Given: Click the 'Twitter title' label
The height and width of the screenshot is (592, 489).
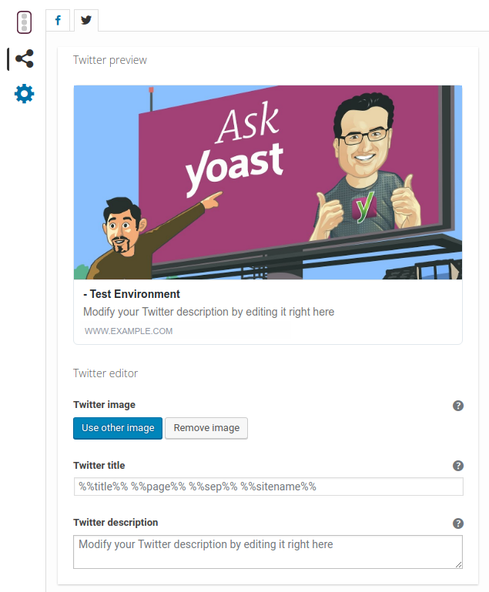Looking at the screenshot, I should pyautogui.click(x=99, y=466).
